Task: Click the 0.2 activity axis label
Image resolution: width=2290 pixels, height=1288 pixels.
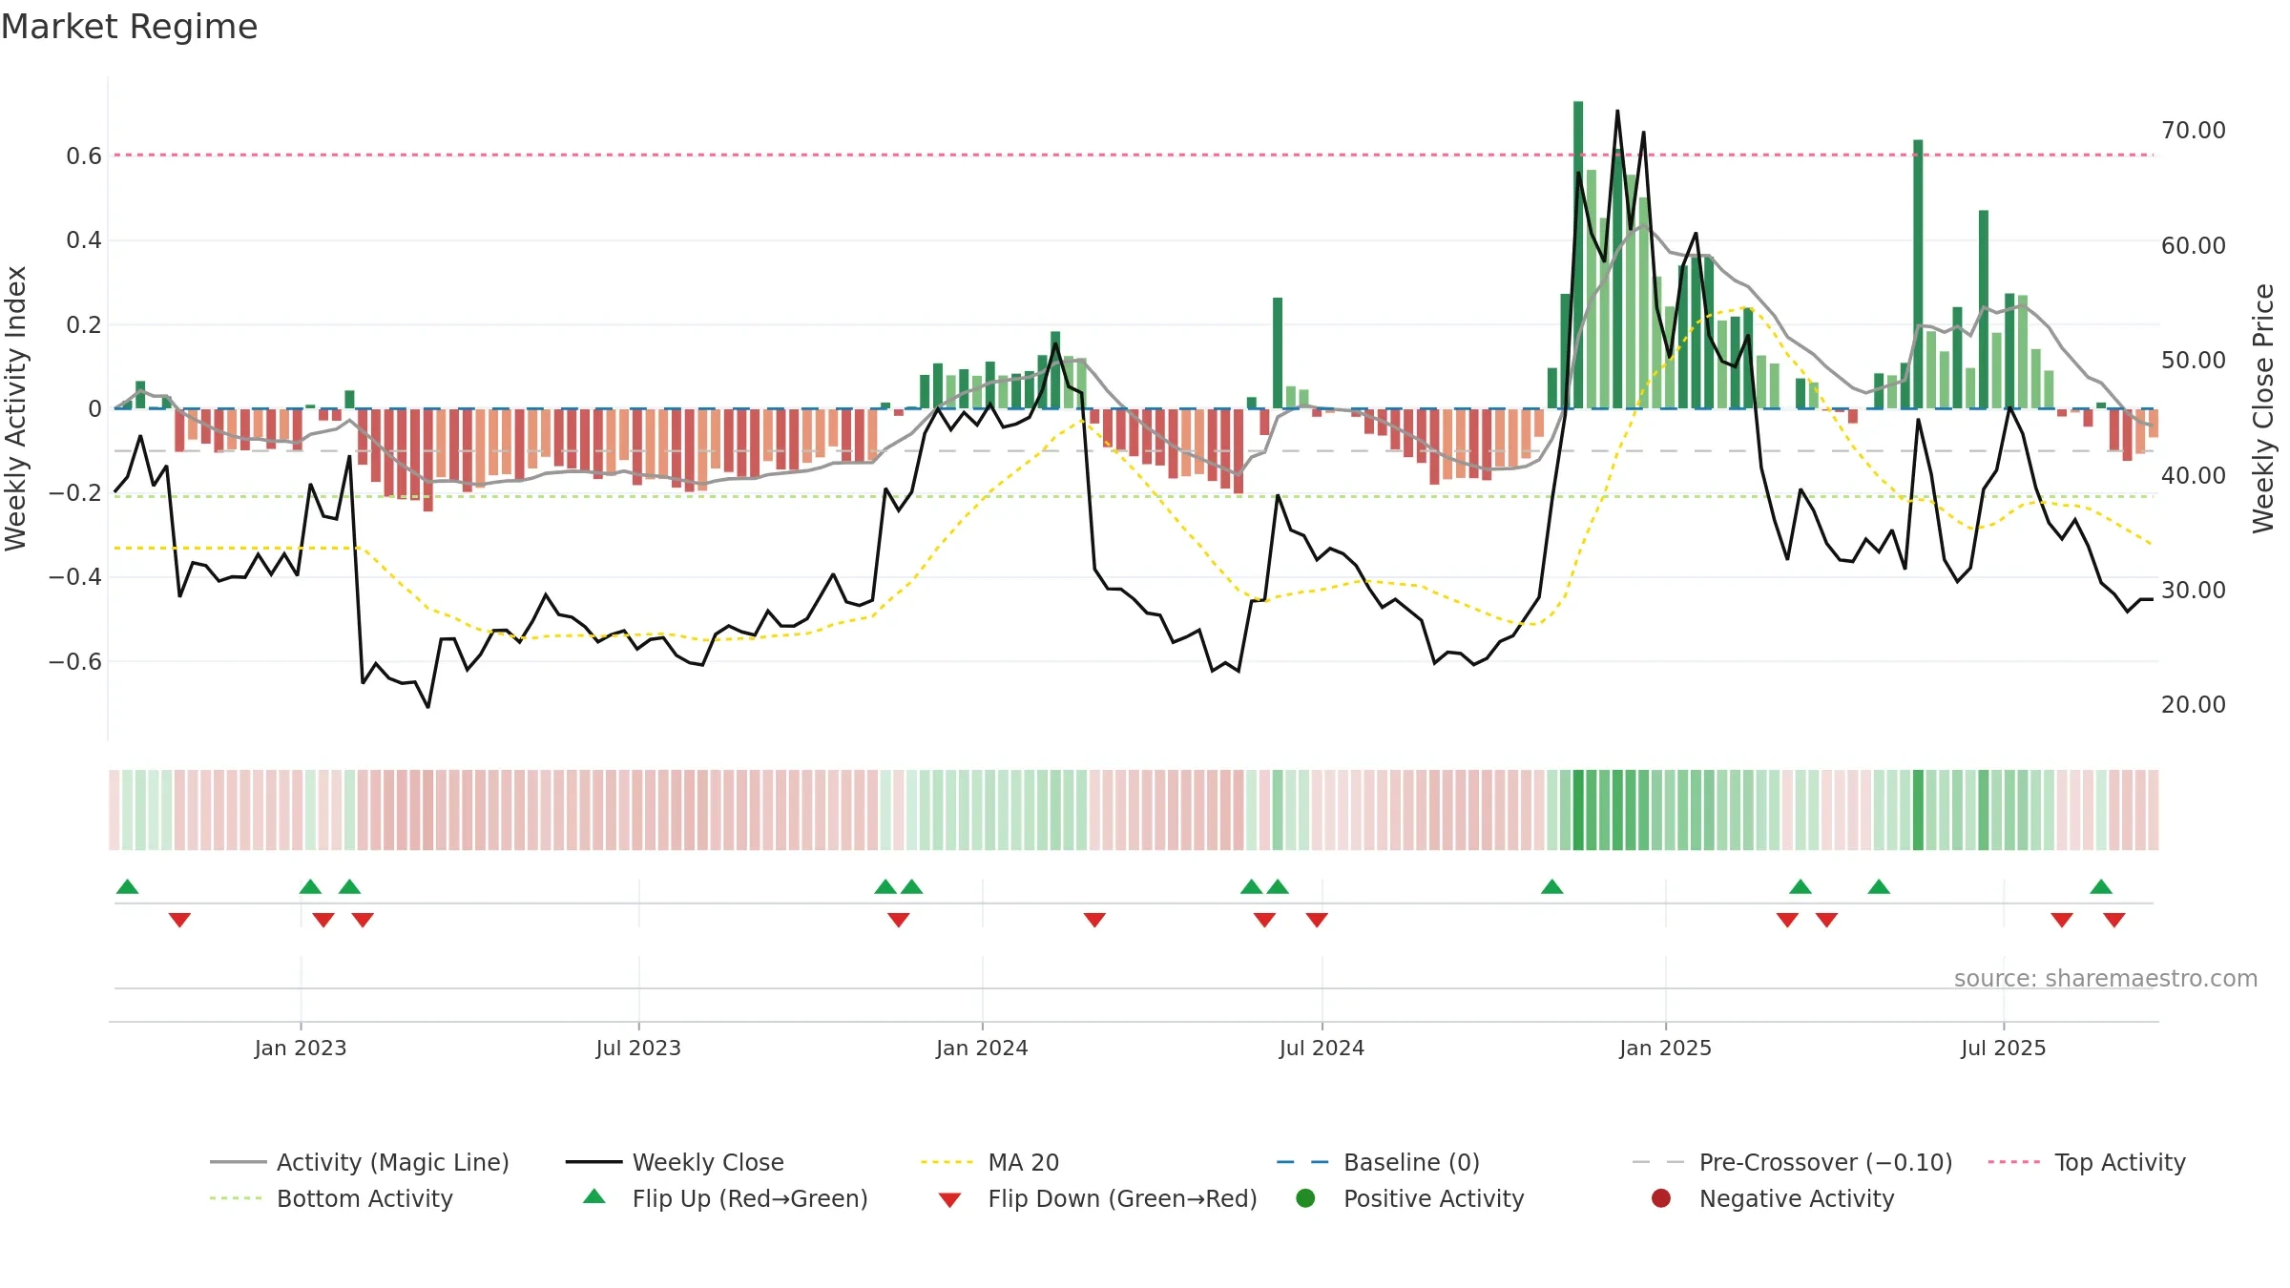Action: point(84,324)
